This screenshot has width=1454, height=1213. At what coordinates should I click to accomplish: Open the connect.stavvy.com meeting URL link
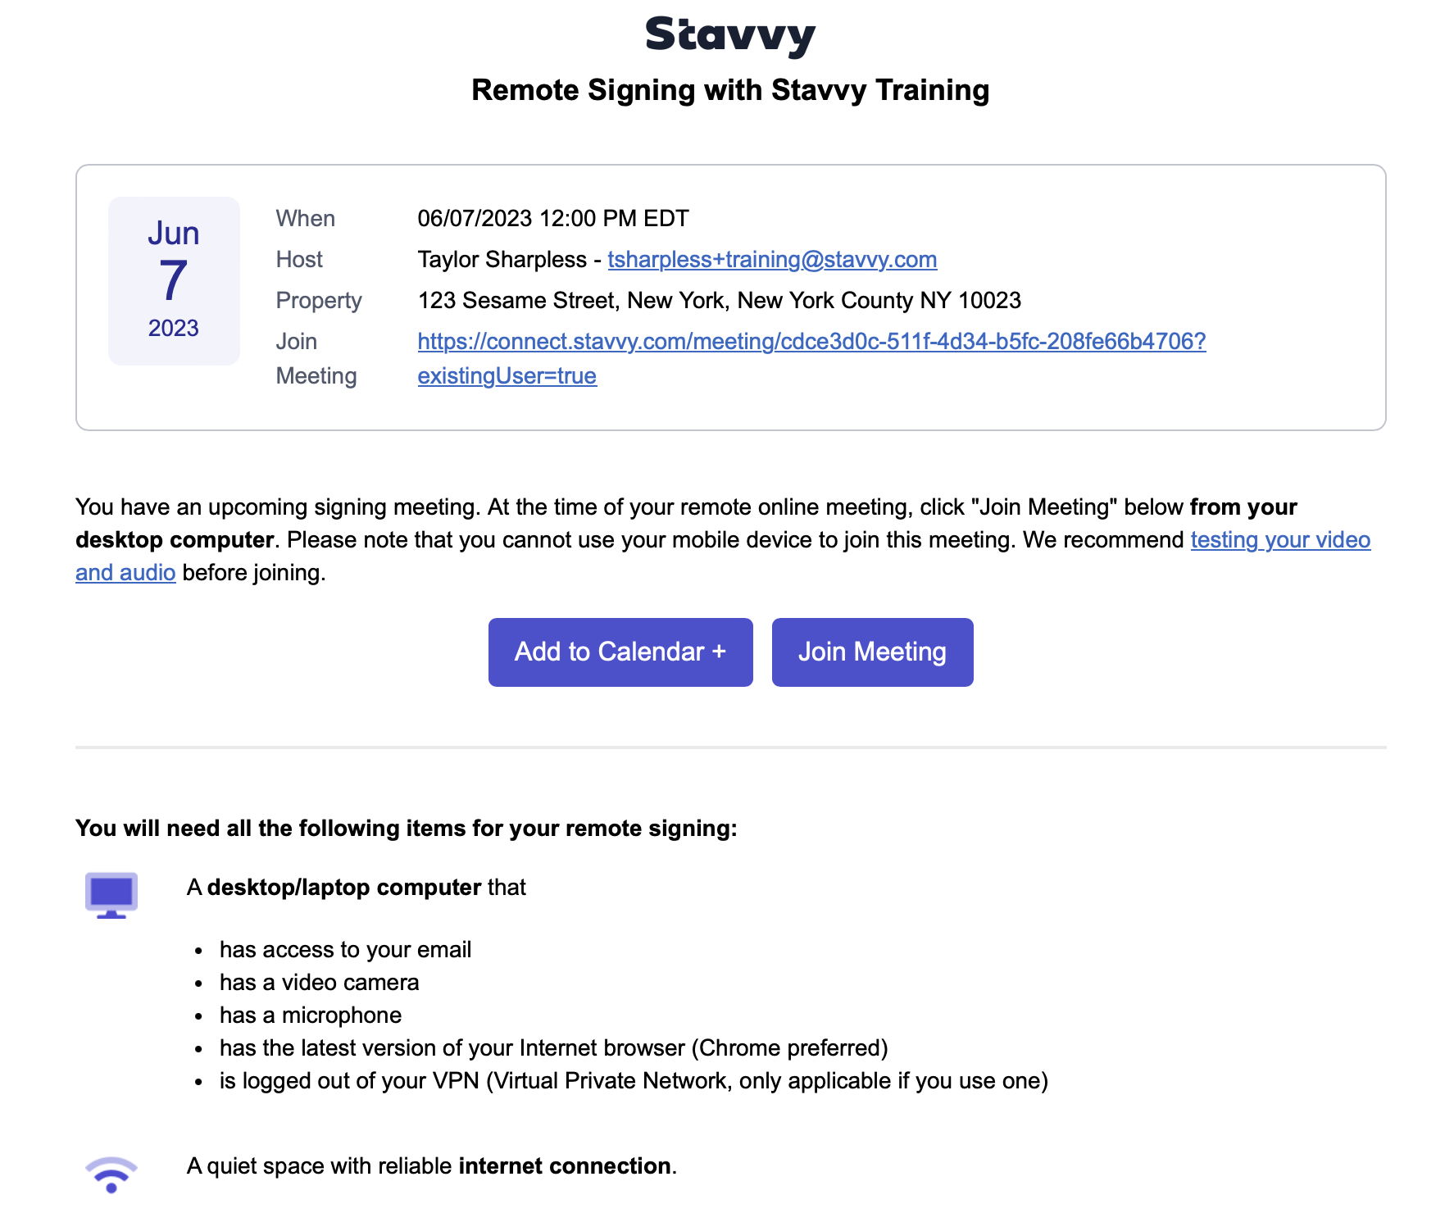tap(811, 342)
